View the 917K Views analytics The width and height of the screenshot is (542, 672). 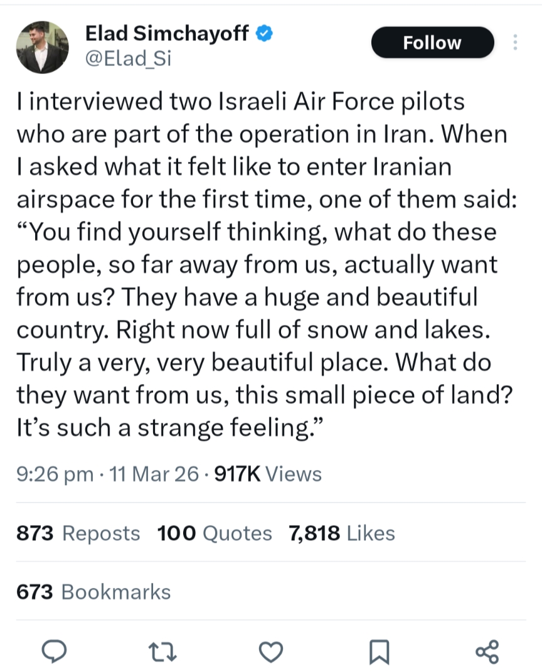tap(268, 474)
